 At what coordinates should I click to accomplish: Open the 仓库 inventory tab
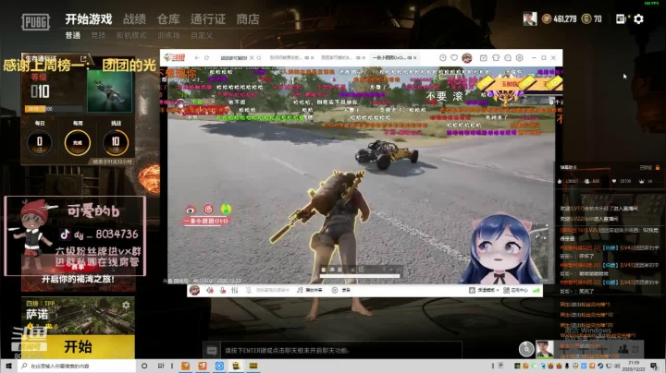click(168, 19)
